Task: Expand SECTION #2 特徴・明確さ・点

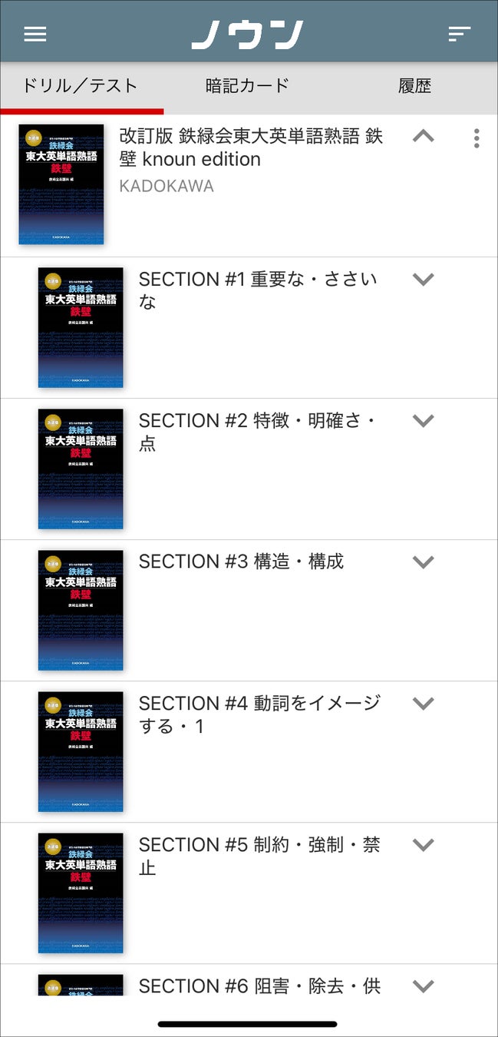Action: [x=424, y=420]
